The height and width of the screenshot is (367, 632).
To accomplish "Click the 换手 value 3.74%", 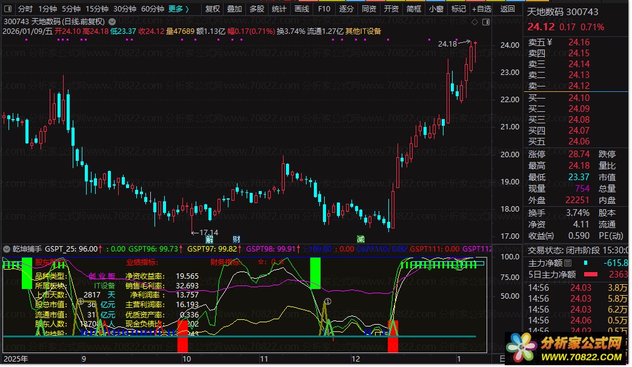I will click(577, 213).
